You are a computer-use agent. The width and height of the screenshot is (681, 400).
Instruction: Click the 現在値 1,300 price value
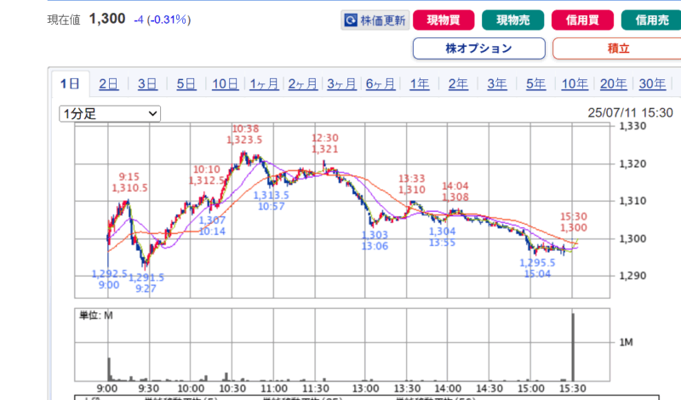coord(107,19)
